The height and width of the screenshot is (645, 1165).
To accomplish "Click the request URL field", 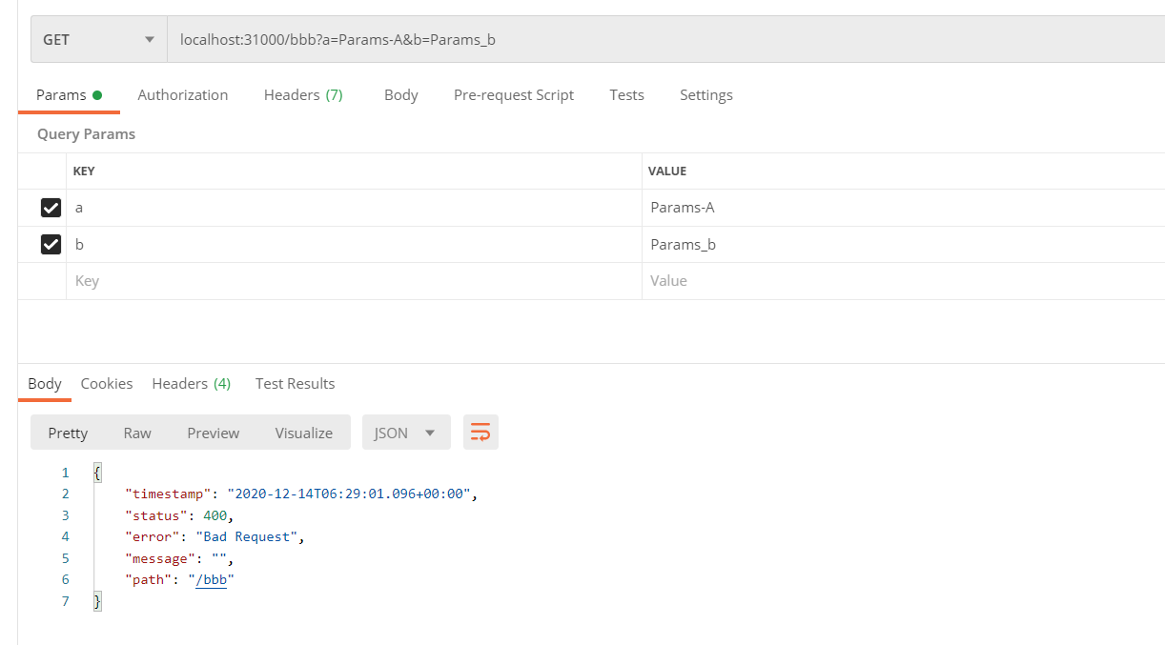I will coord(477,40).
